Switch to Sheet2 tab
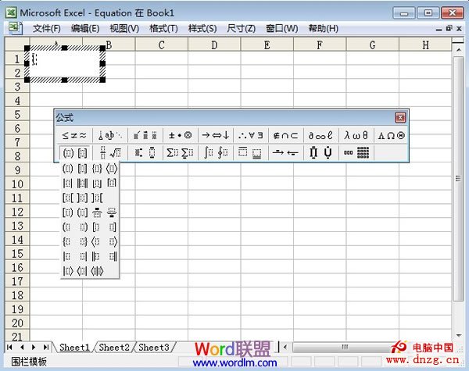Screen dimensions: 469x371 point(114,348)
